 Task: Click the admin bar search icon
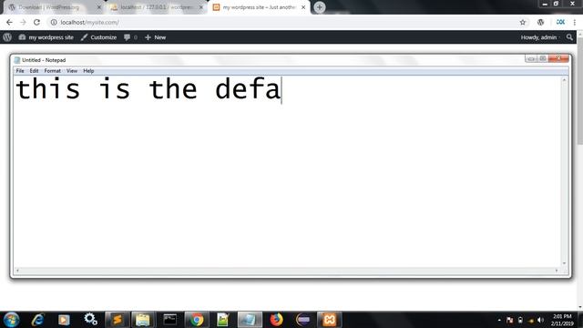pyautogui.click(x=569, y=37)
